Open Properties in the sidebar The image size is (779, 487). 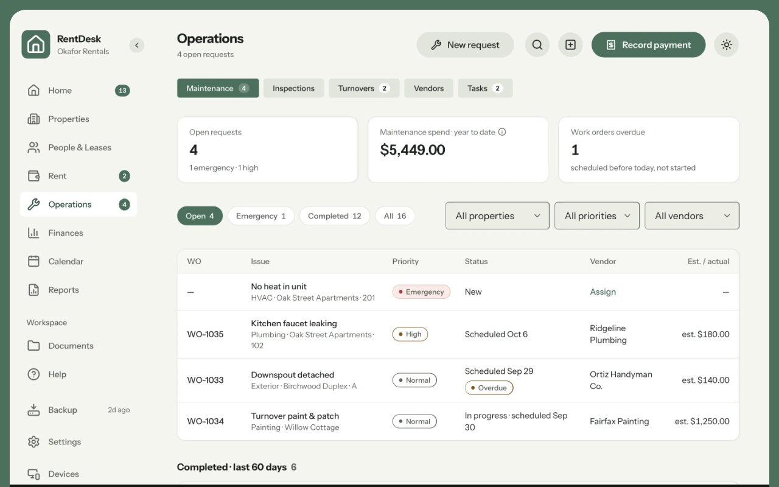79,119
